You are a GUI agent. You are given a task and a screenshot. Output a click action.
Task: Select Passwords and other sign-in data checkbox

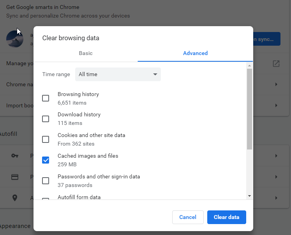tap(46, 181)
